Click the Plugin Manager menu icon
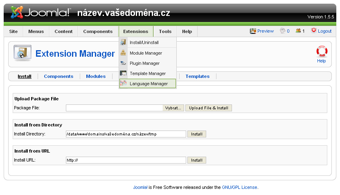Image resolution: width=340 pixels, height=195 pixels. pyautogui.click(x=123, y=63)
